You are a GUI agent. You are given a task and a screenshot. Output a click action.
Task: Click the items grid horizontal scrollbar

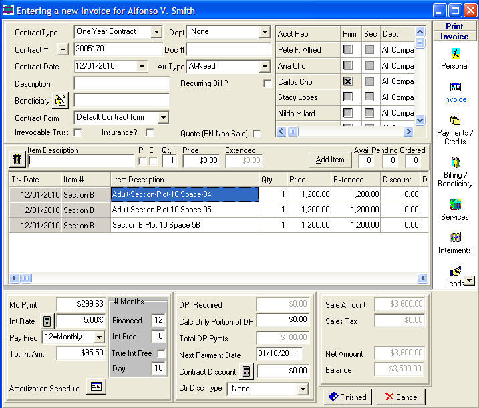218,278
